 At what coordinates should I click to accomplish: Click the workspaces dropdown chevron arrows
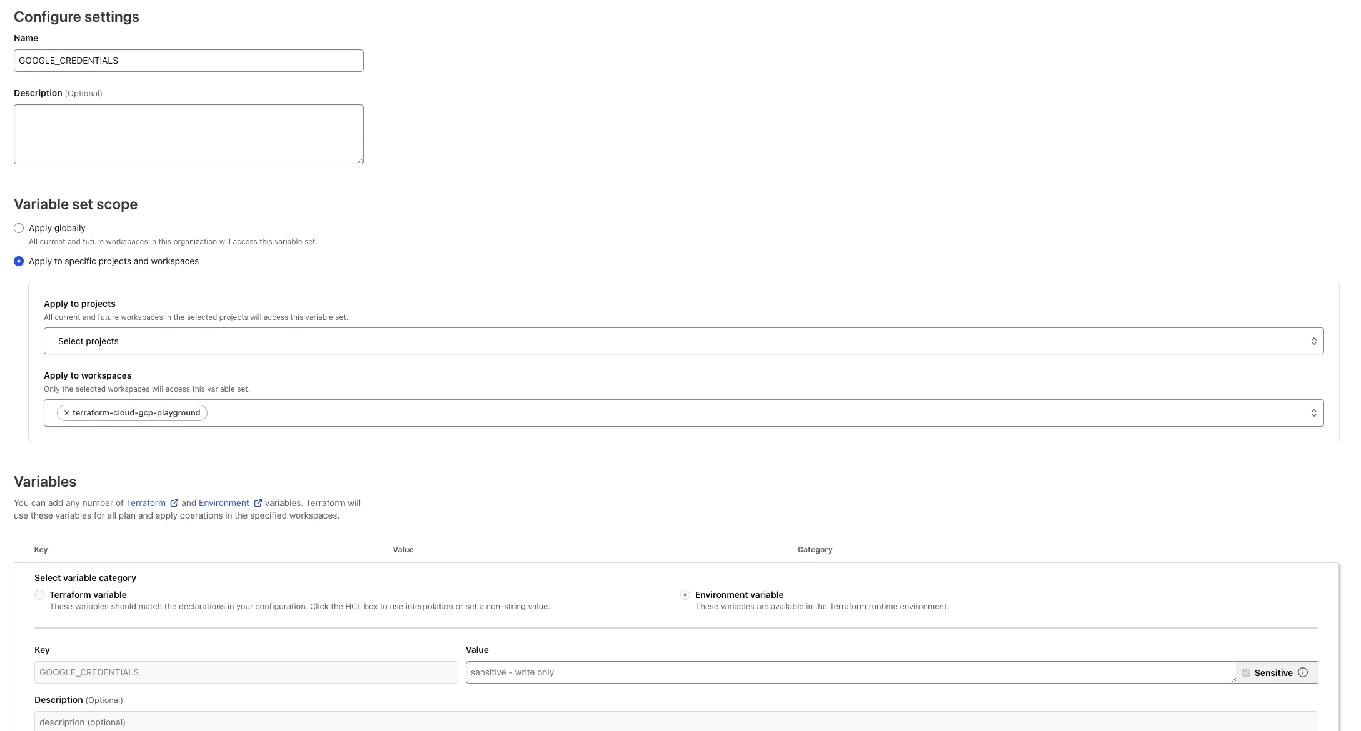tap(1313, 413)
